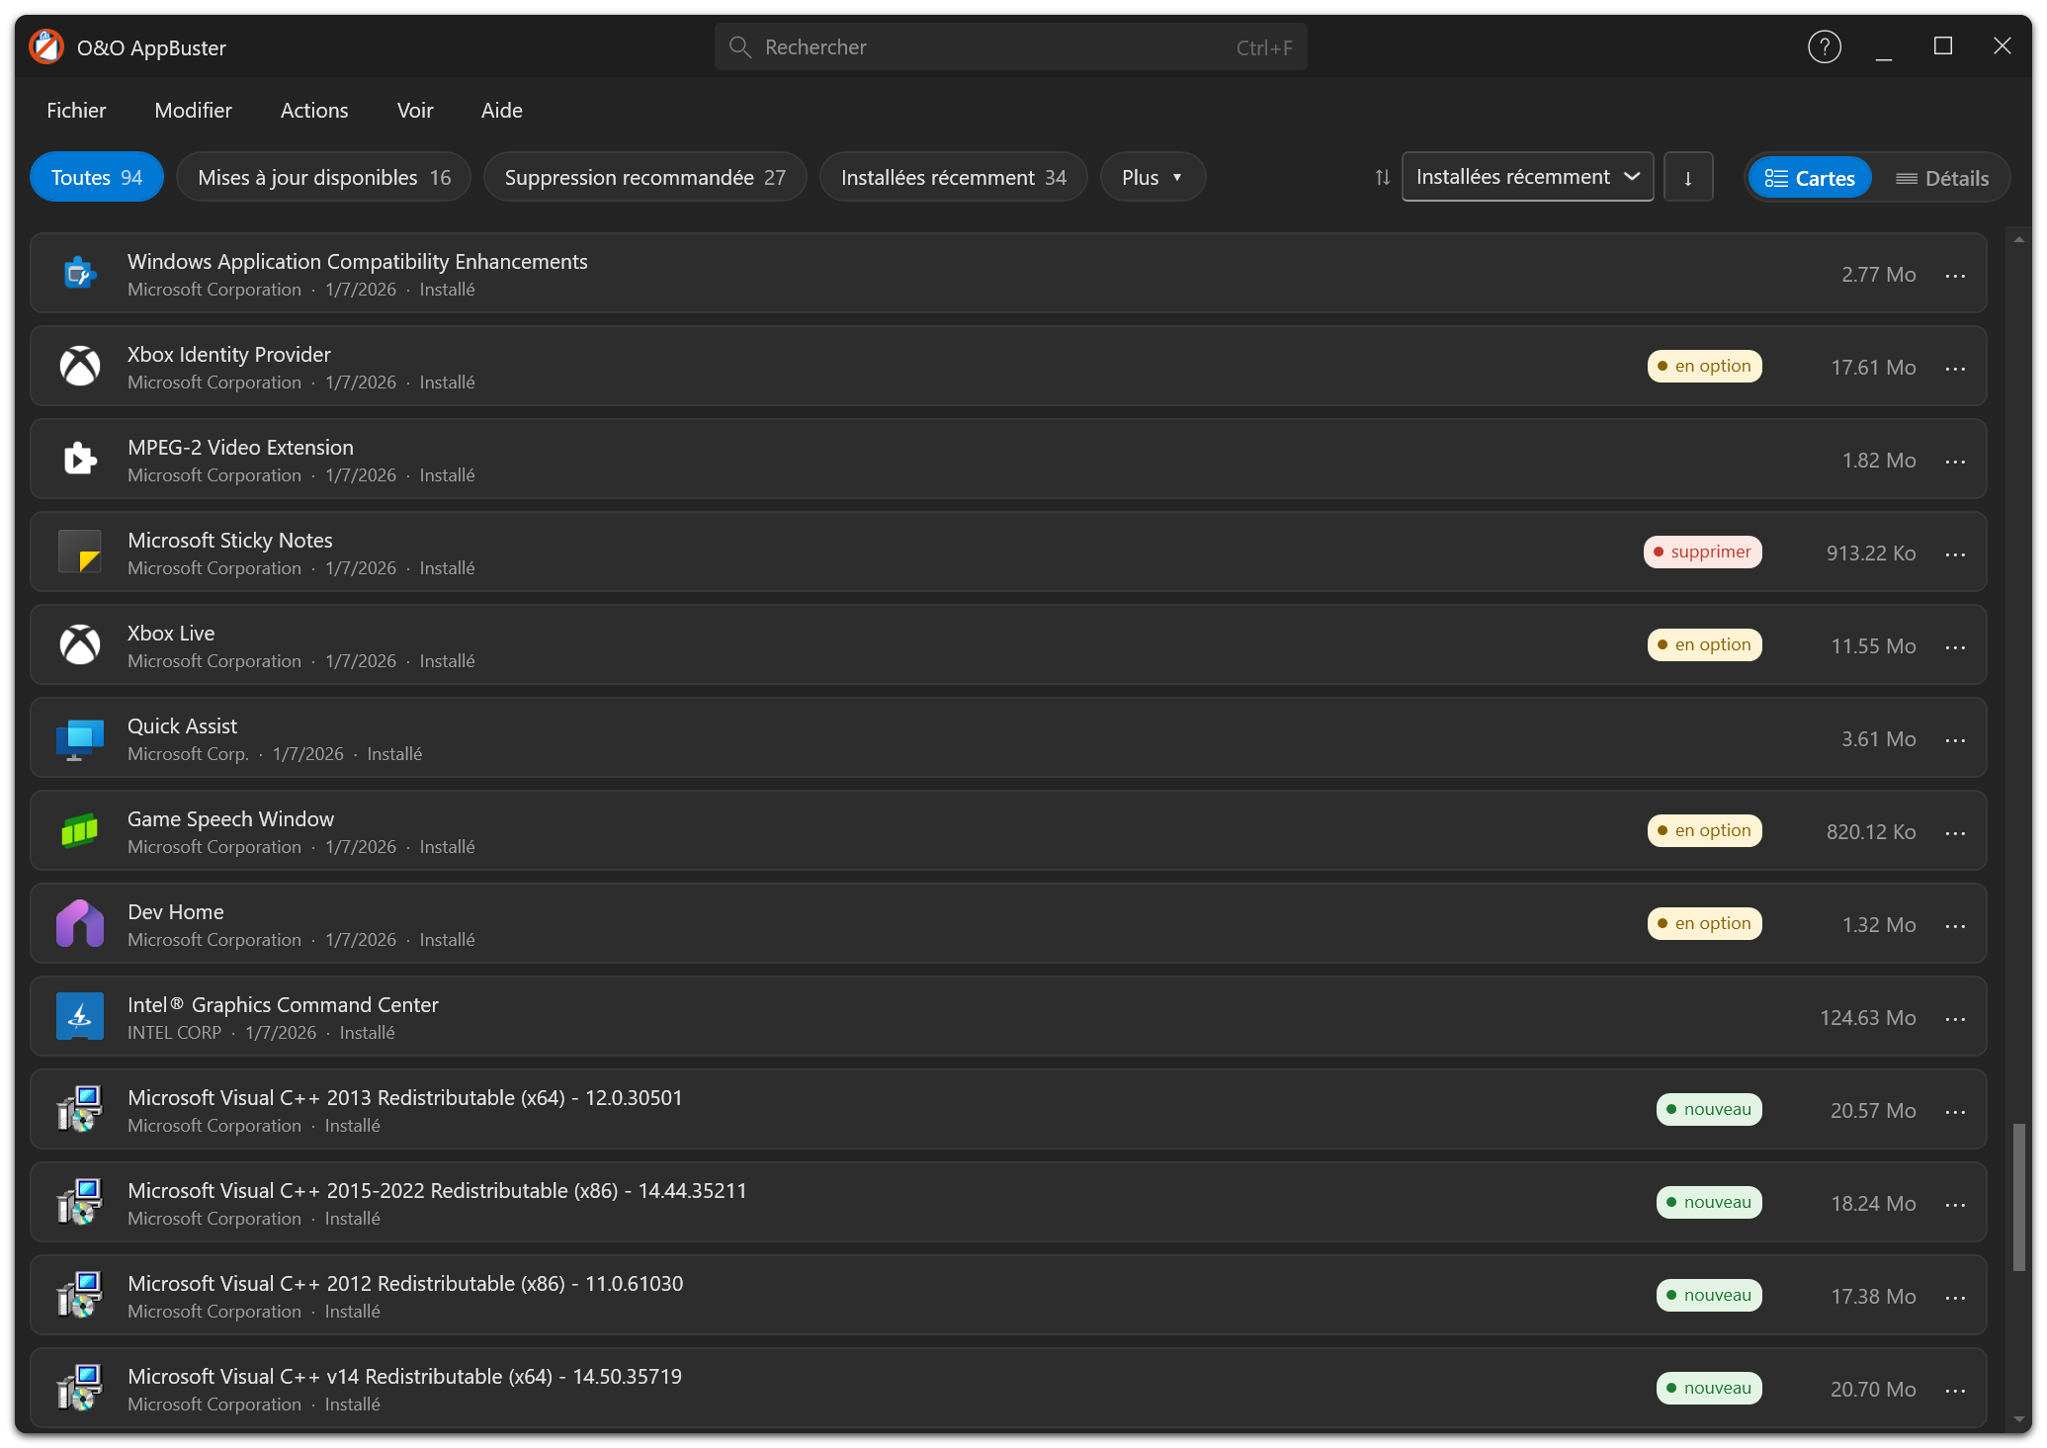
Task: Click the 913.22 Ko size value
Action: click(1870, 553)
